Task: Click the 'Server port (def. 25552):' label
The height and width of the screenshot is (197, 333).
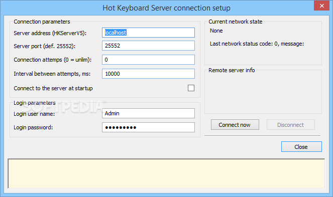Action: point(45,46)
